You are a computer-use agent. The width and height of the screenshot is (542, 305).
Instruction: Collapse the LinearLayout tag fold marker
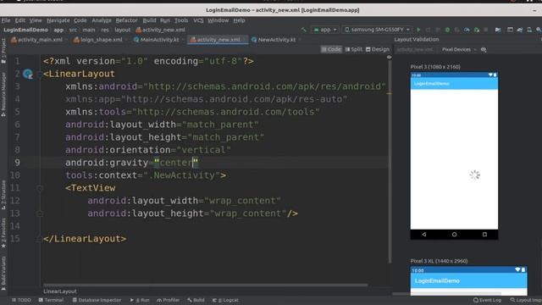tap(40, 74)
